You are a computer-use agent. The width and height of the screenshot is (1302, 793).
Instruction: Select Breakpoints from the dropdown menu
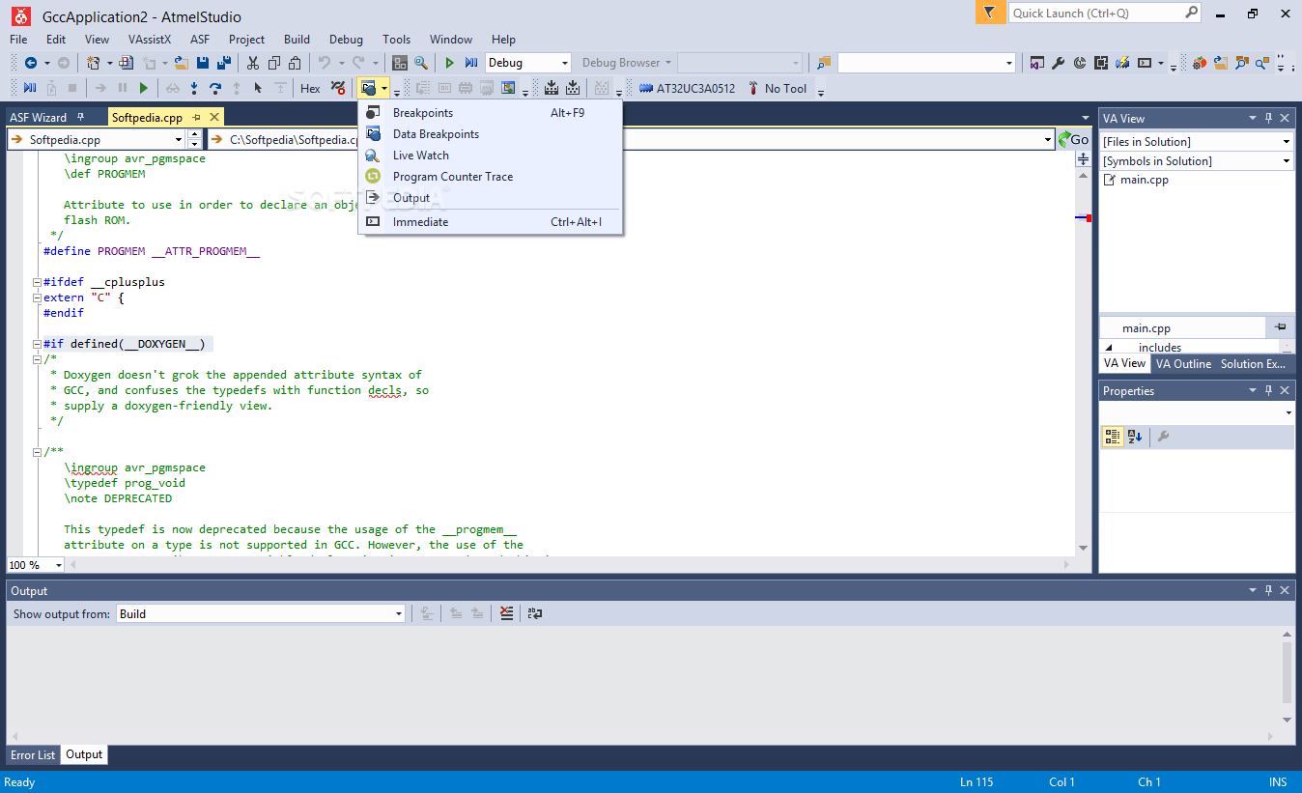tap(491, 113)
